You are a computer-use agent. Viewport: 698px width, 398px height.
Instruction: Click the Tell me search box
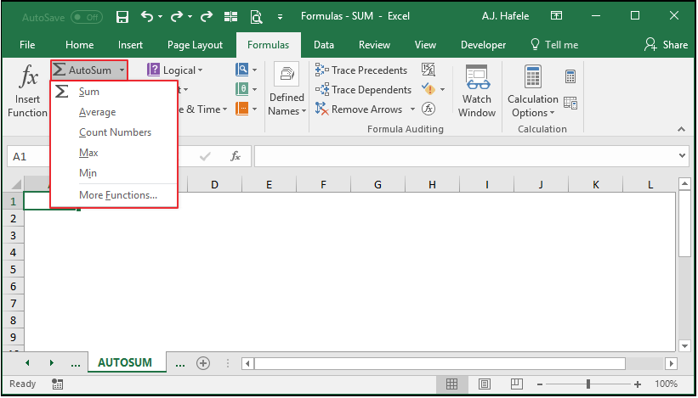tap(554, 45)
